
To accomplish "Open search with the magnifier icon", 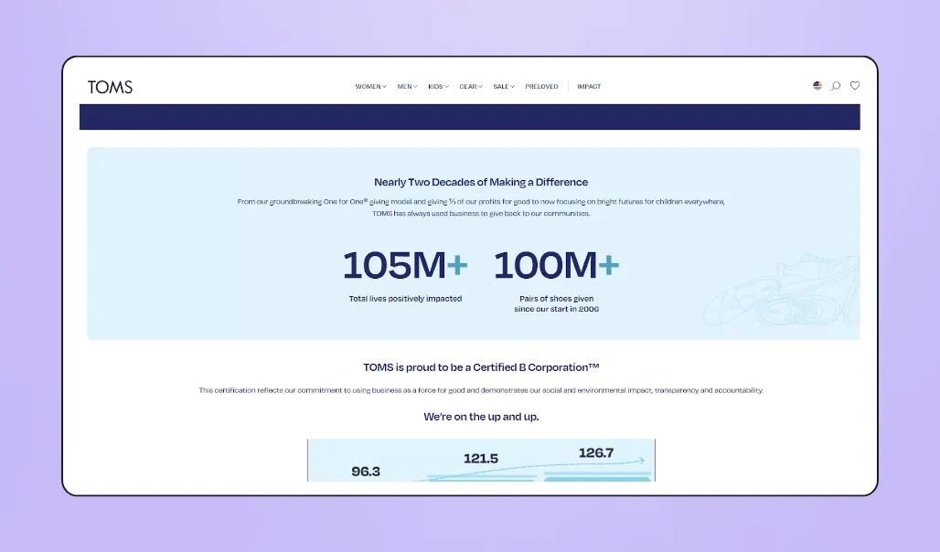I will [836, 86].
